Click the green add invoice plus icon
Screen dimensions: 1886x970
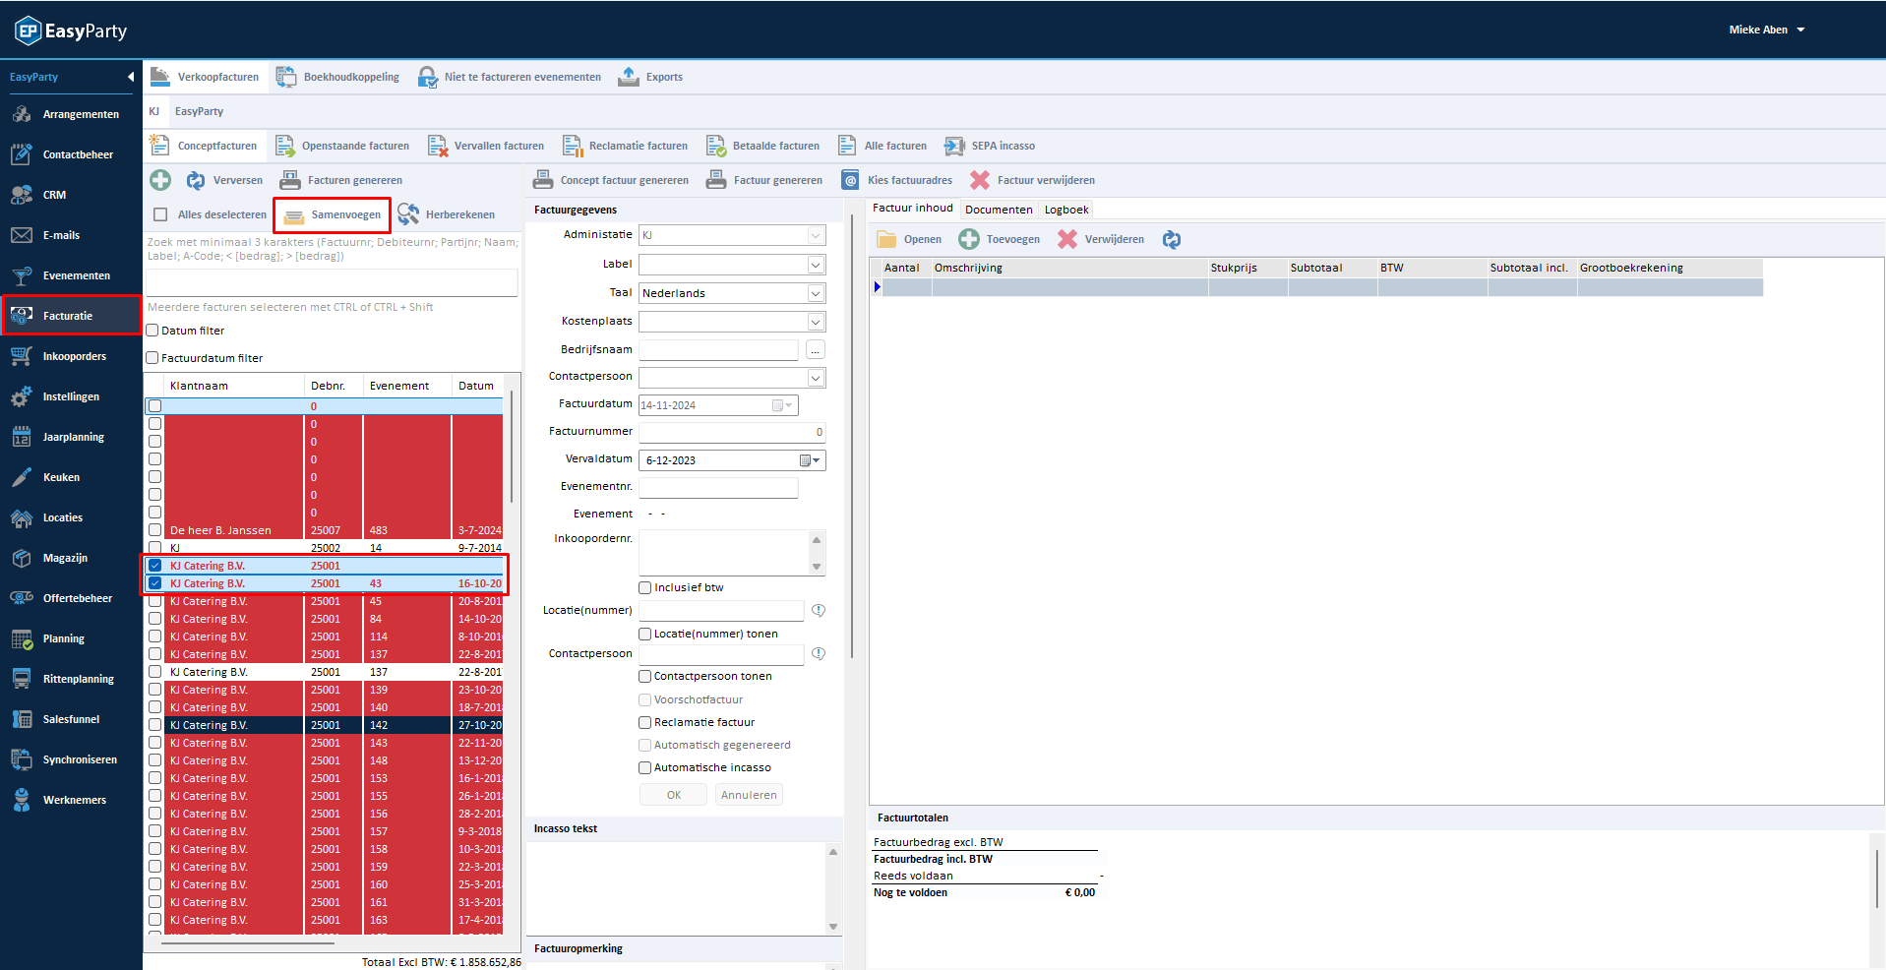[x=160, y=180]
